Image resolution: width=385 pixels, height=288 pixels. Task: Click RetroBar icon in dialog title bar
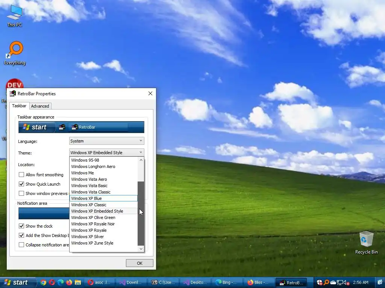pos(12,93)
